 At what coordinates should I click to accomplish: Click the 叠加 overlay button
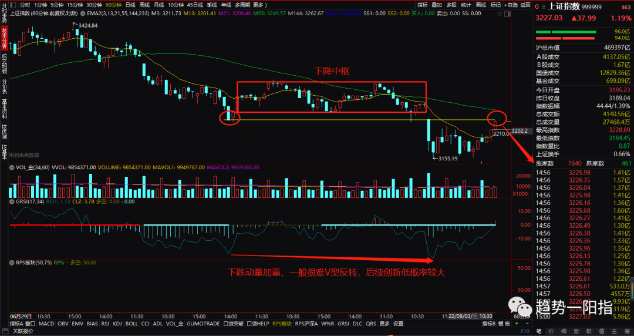[437, 5]
